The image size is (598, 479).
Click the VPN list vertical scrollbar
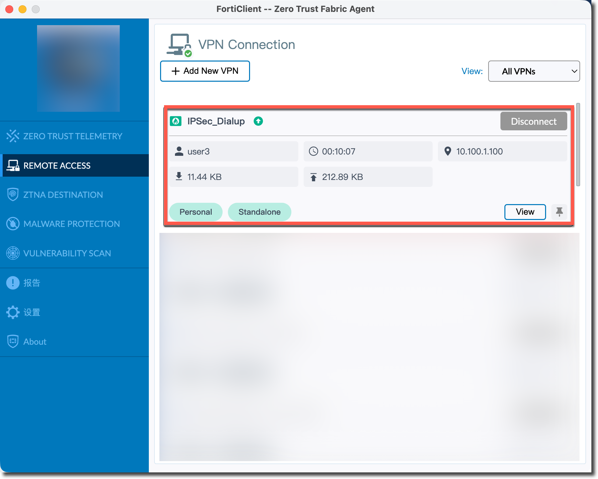pyautogui.click(x=578, y=145)
